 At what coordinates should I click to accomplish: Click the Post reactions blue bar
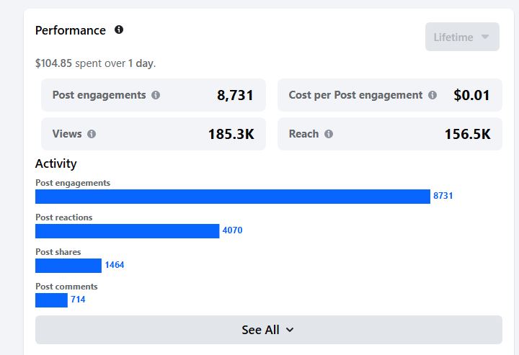127,231
